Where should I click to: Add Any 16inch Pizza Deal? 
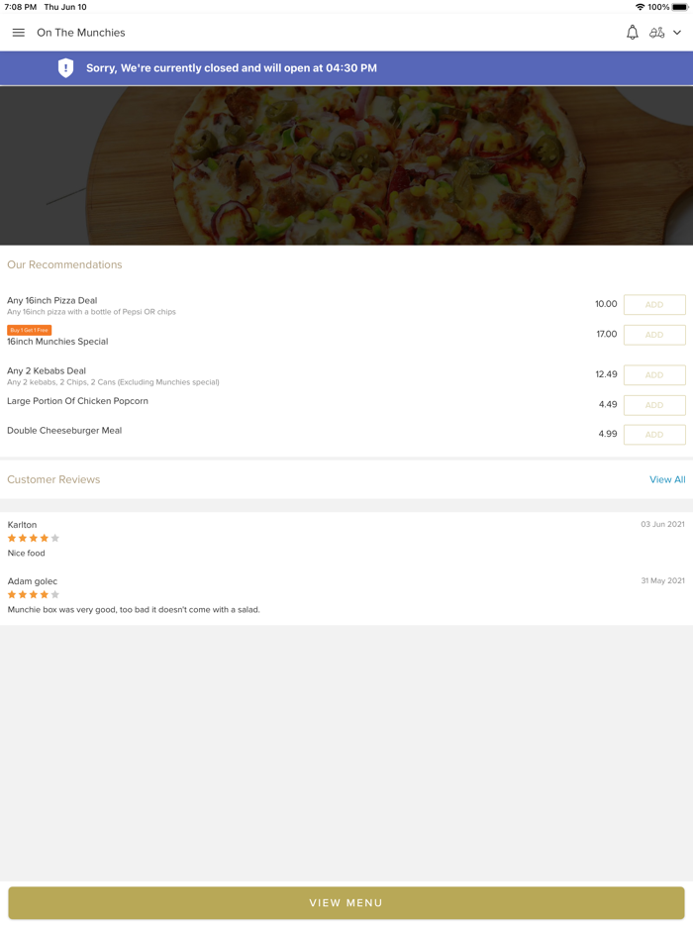coord(654,305)
